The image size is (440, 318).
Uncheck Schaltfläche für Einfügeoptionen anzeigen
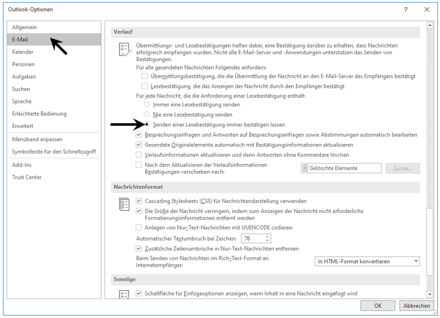coord(139,294)
